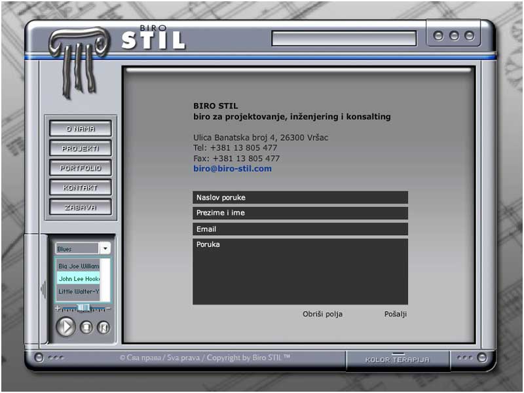The width and height of the screenshot is (524, 393).
Task: Stop the music with the stop button
Action: pyautogui.click(x=86, y=327)
